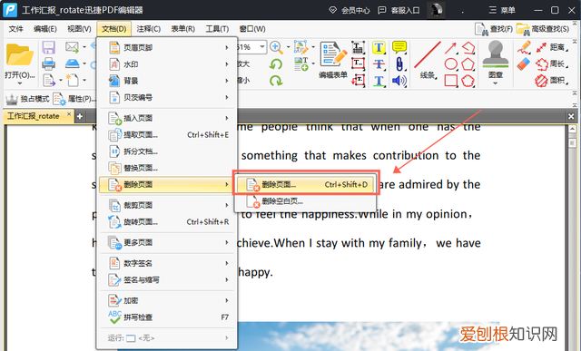Select the 距离 distance measure tool

pyautogui.click(x=552, y=47)
